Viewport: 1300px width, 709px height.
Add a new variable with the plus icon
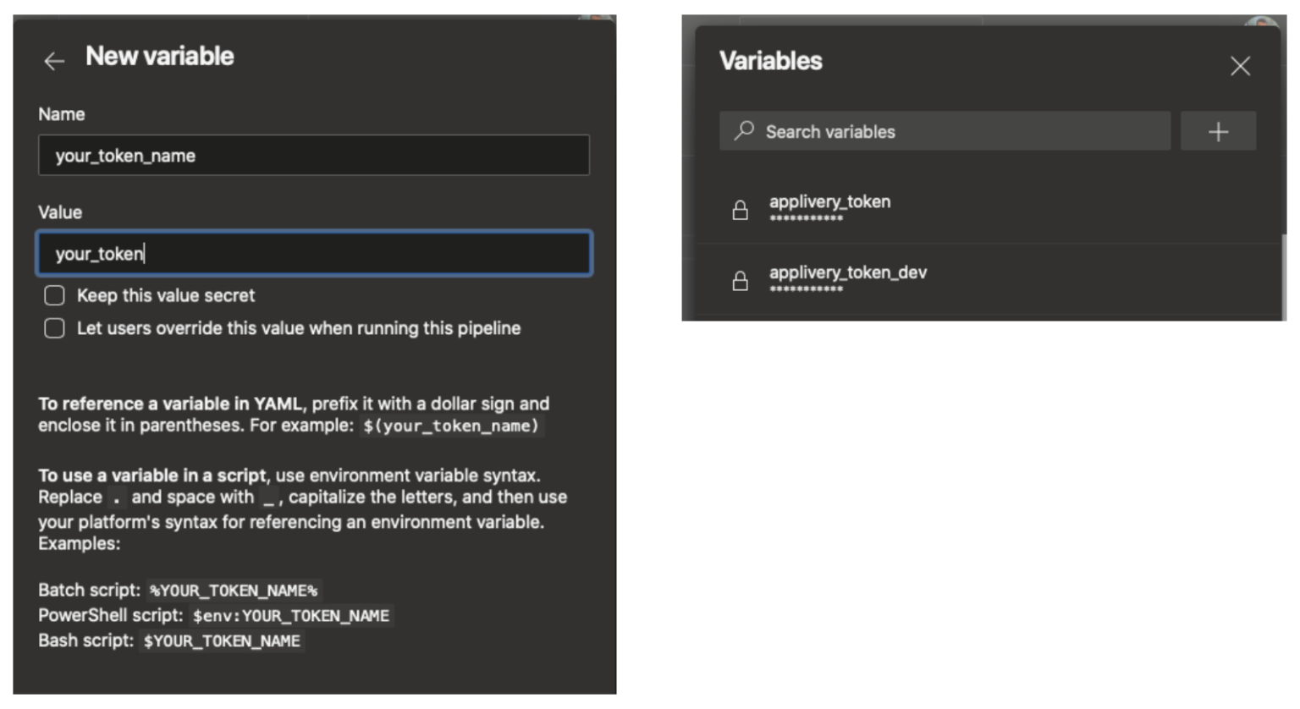coord(1219,131)
